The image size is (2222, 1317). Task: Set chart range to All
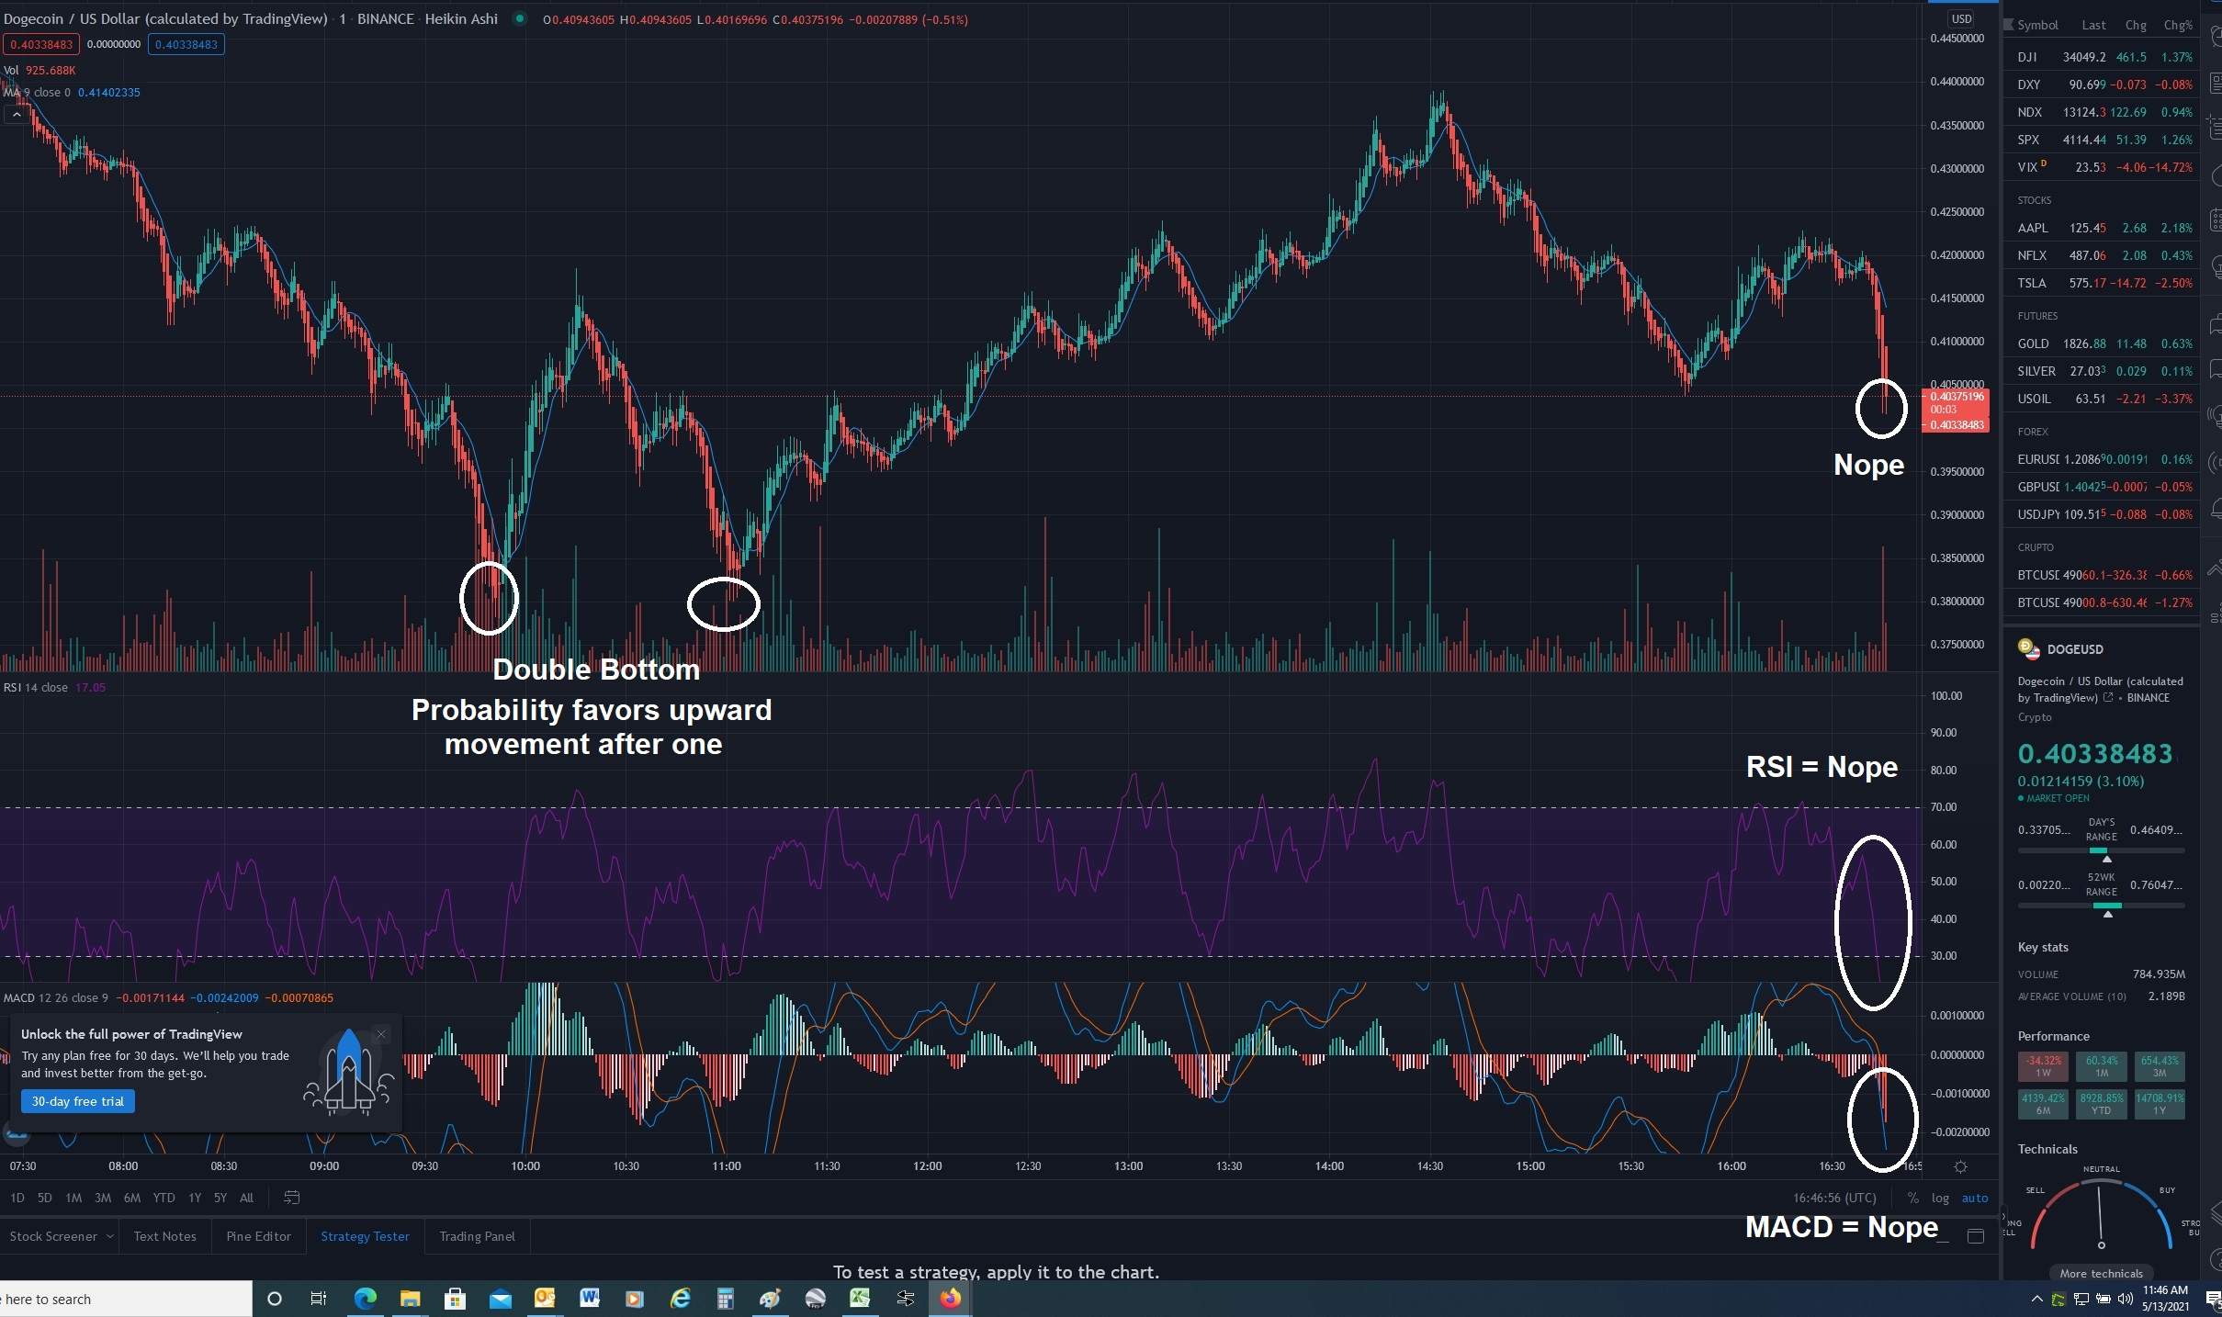[246, 1198]
